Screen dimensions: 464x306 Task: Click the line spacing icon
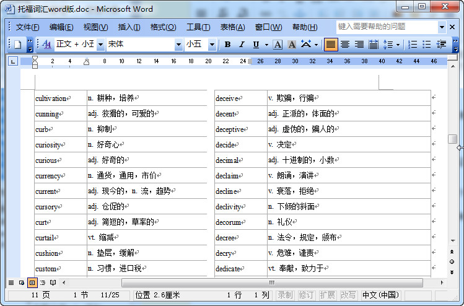click(388, 45)
